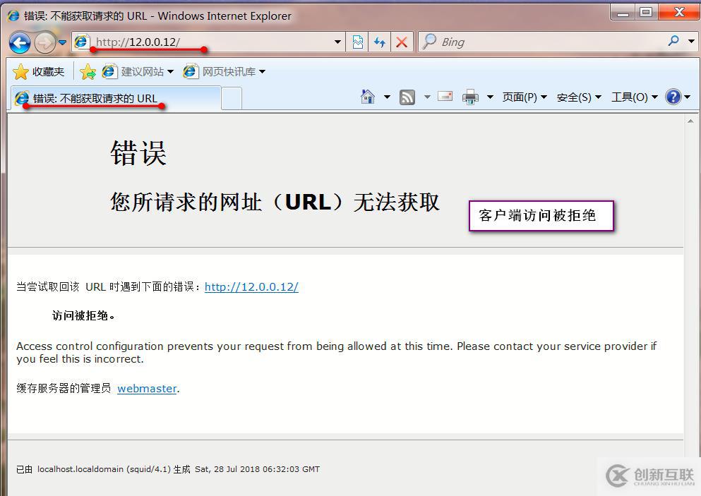
Task: Open Read Mail via the envelope icon
Action: click(x=445, y=97)
